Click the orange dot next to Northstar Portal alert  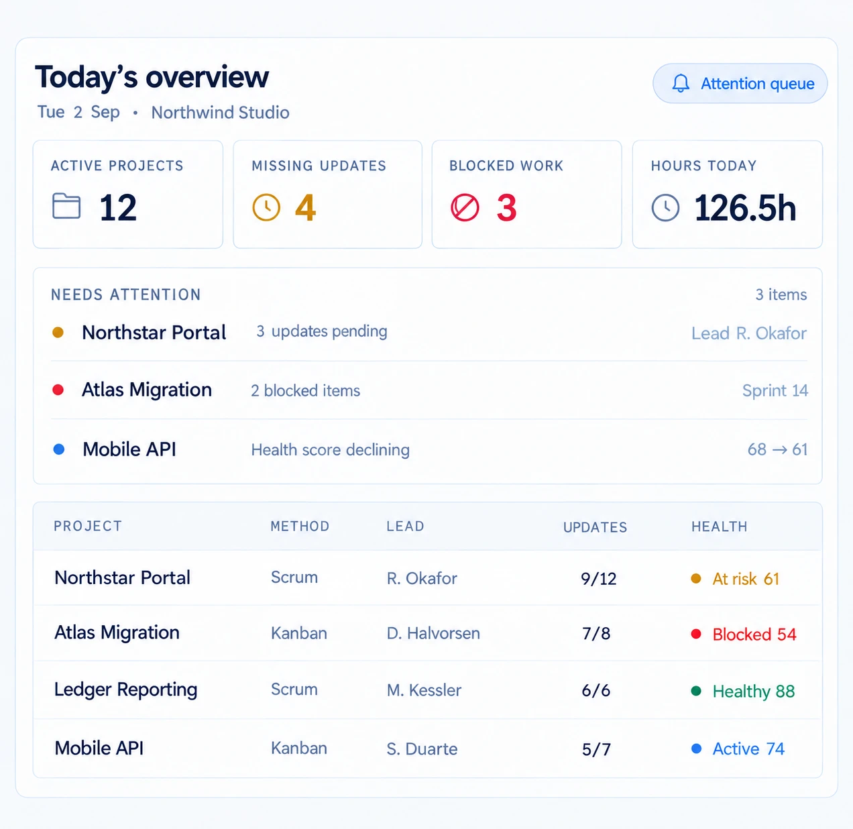[x=58, y=332]
